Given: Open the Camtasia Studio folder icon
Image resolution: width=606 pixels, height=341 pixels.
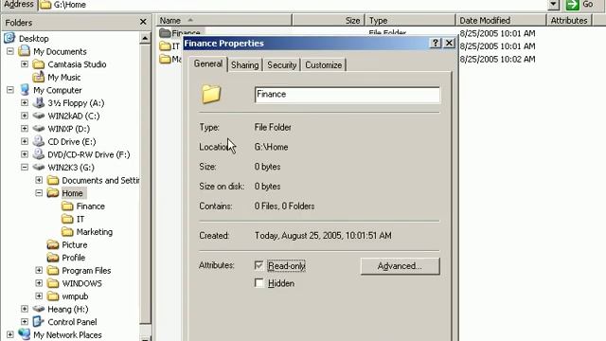Looking at the screenshot, I should click(x=39, y=64).
